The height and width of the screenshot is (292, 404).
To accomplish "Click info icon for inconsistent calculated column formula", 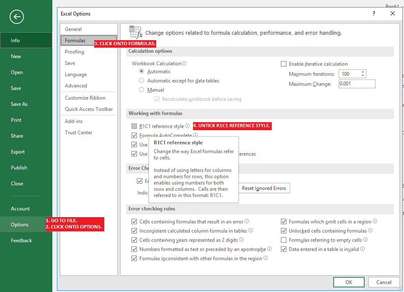I will 250,231.
